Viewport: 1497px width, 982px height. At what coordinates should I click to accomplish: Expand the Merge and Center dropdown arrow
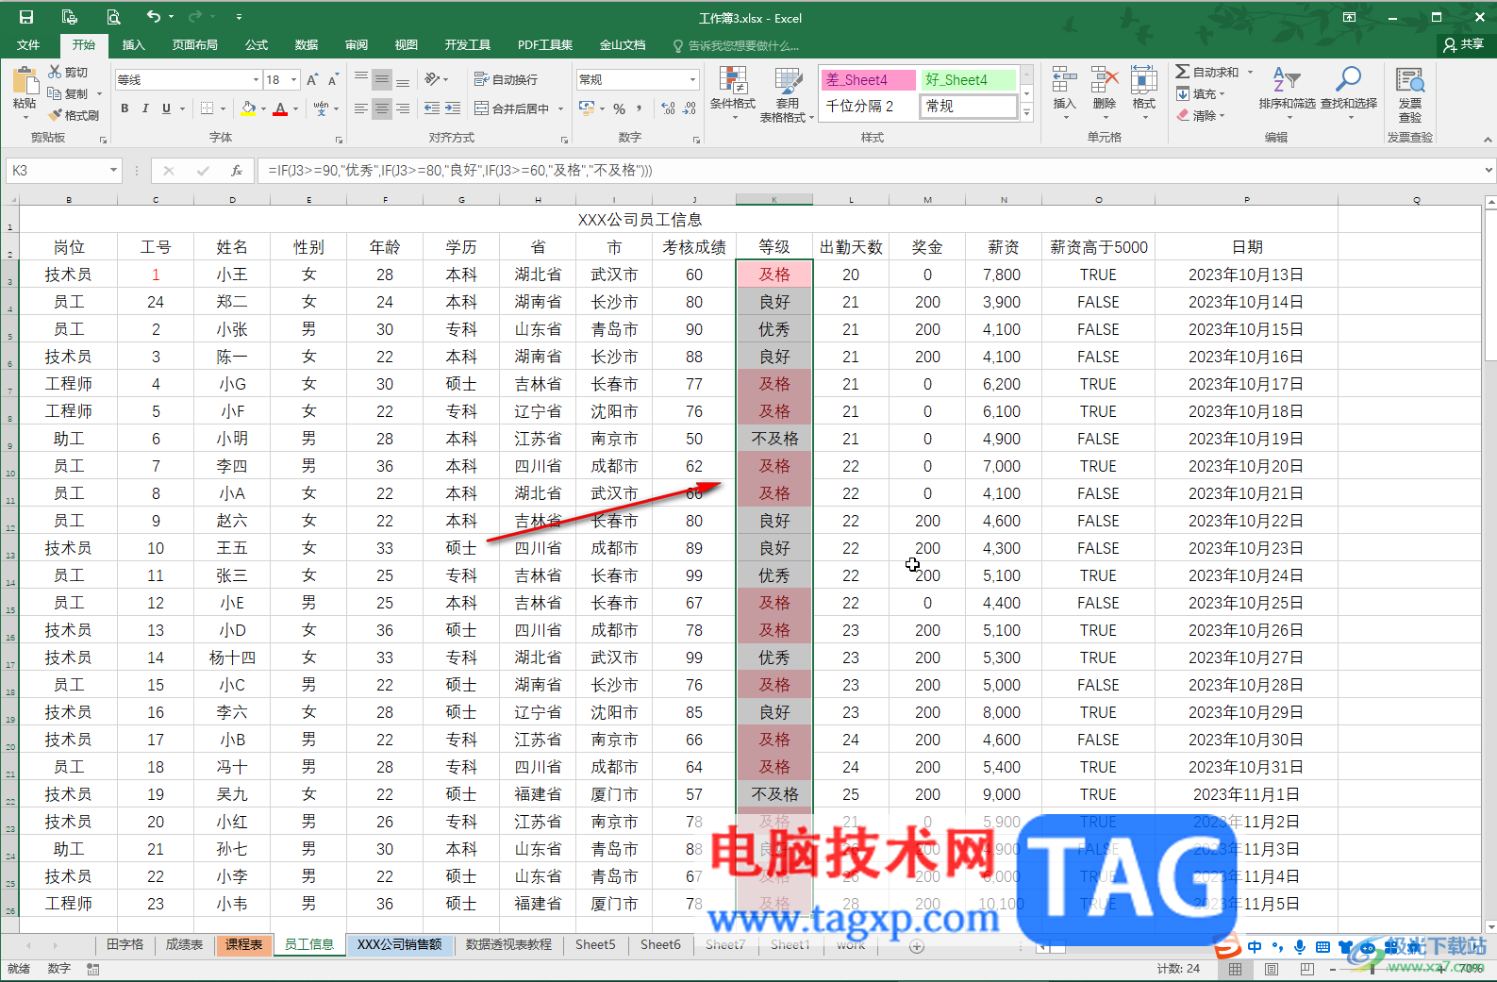point(560,108)
